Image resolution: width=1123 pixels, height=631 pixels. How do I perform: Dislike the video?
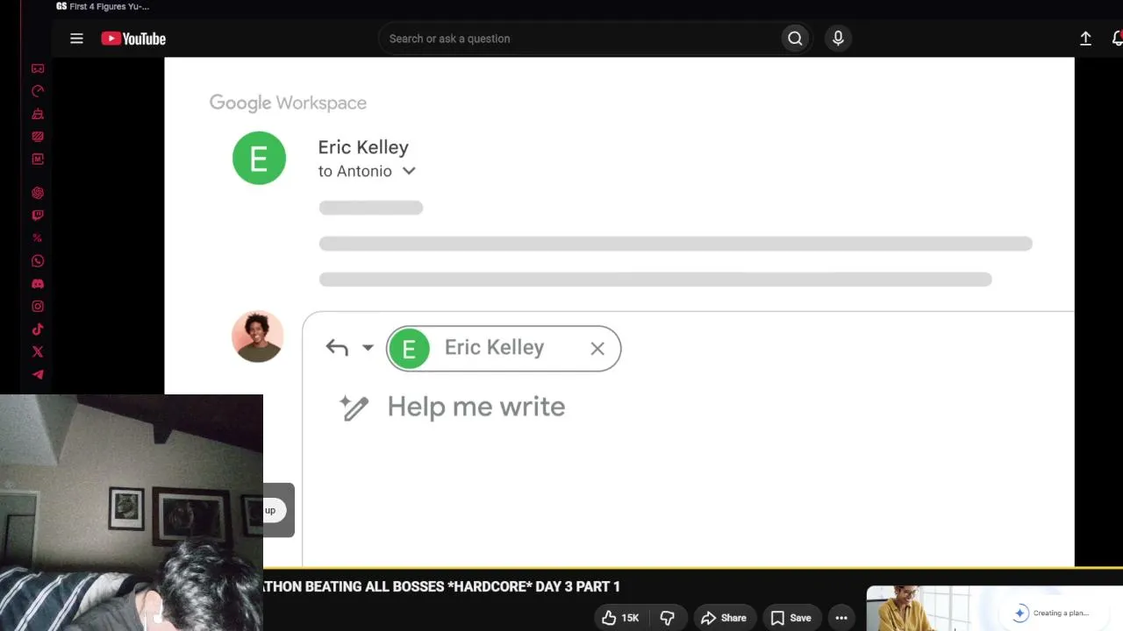tap(667, 618)
